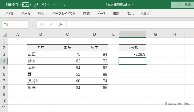Open the Excel関数用.xlsx file name dropdown
194x112 pixels.
[x=133, y=5]
